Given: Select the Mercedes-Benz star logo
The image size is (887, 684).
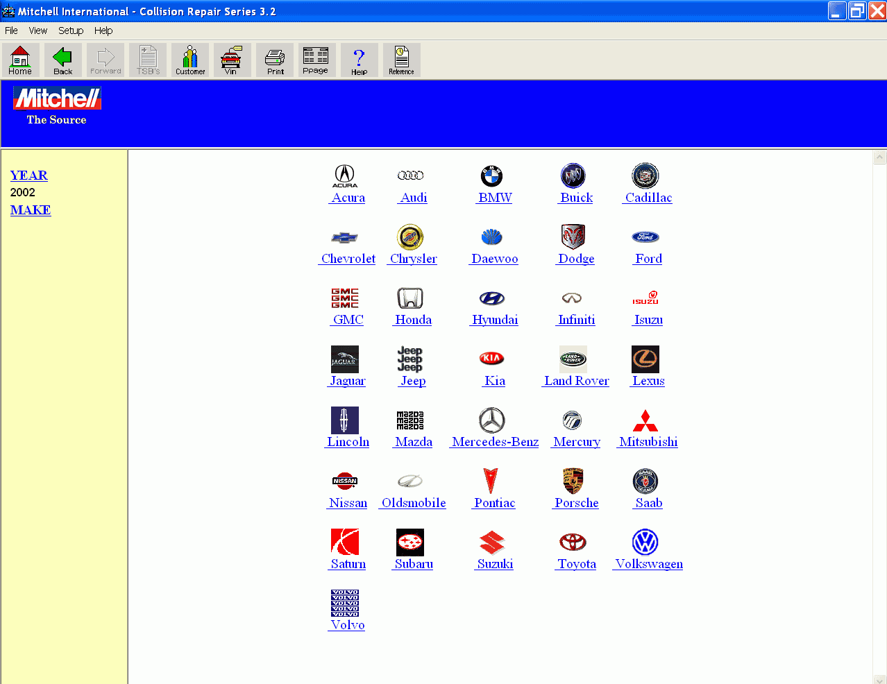Looking at the screenshot, I should [492, 420].
